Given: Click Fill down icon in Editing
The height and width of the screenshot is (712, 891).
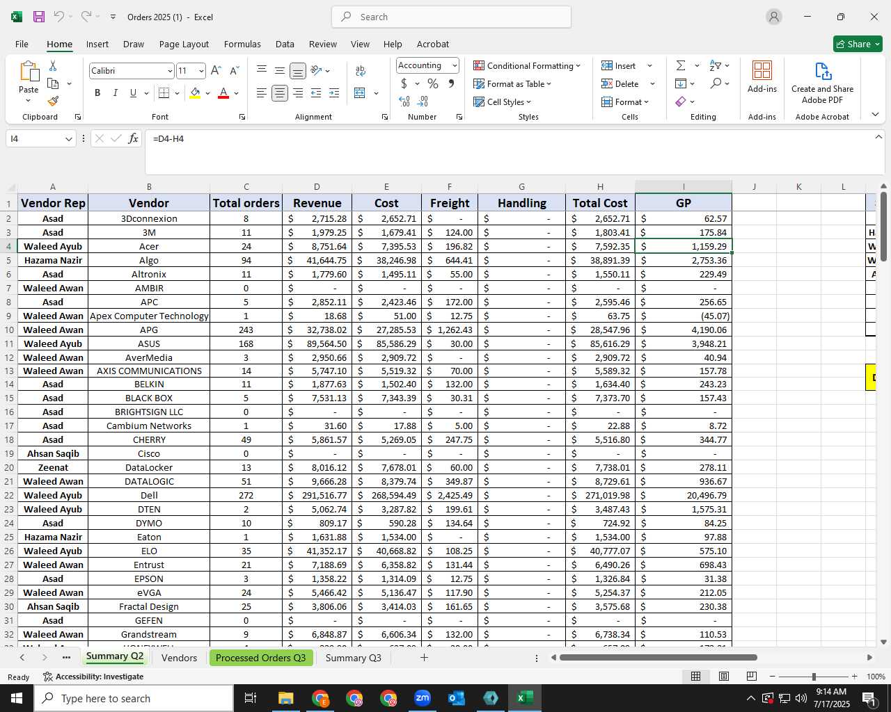Looking at the screenshot, I should coord(681,83).
